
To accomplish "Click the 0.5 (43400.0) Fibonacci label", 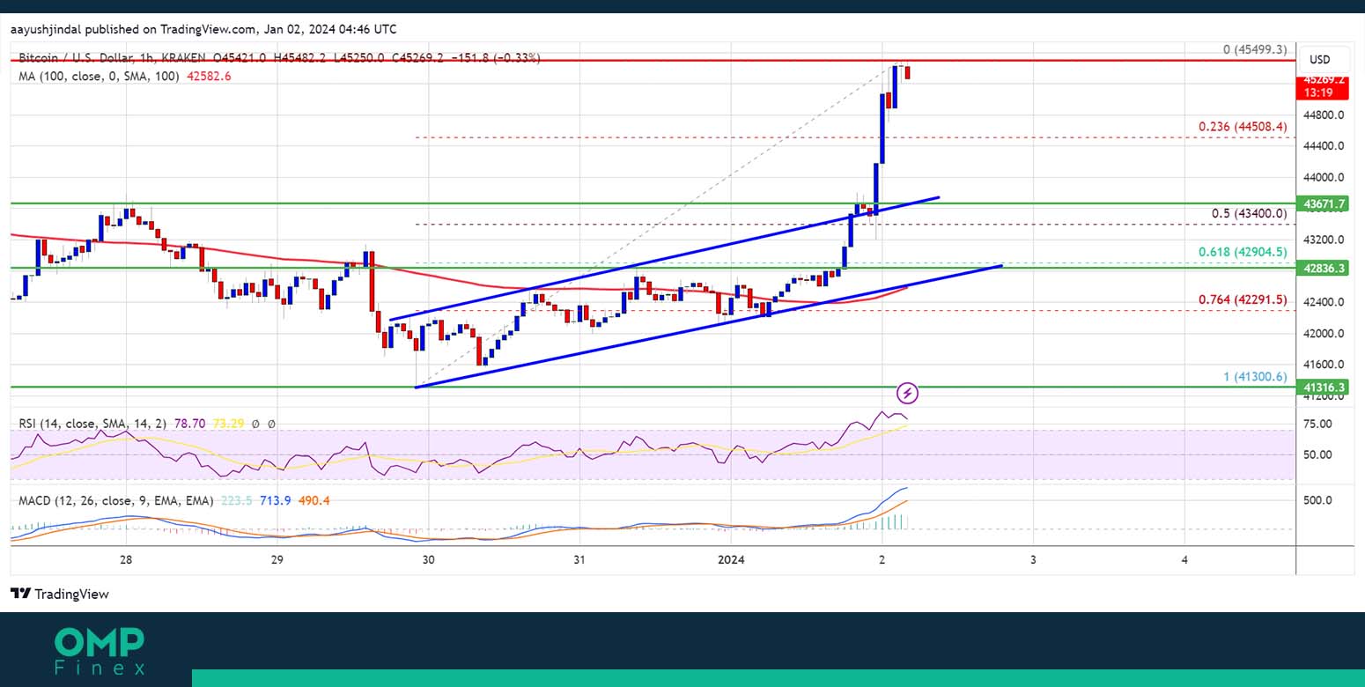I will pyautogui.click(x=1250, y=213).
